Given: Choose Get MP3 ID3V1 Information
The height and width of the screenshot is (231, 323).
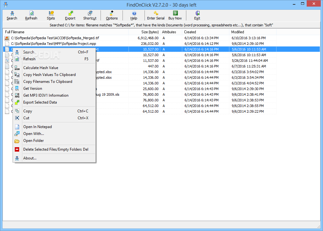Looking at the screenshot, I should (x=54, y=95).
